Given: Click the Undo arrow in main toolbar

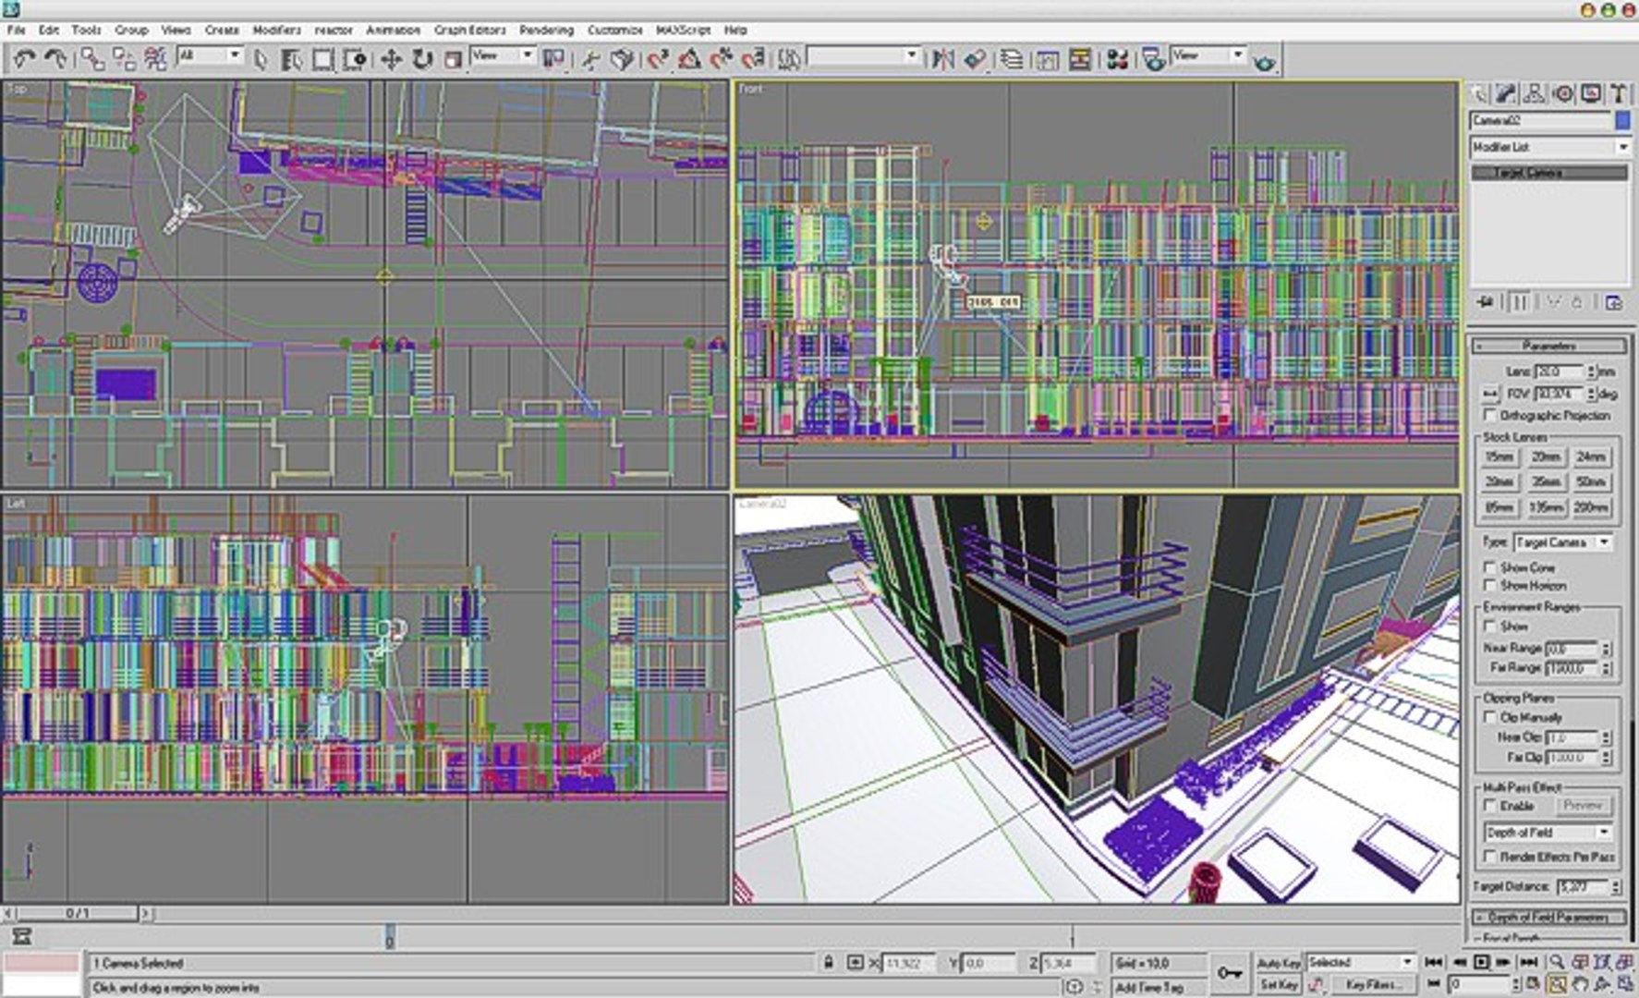Looking at the screenshot, I should (x=24, y=59).
